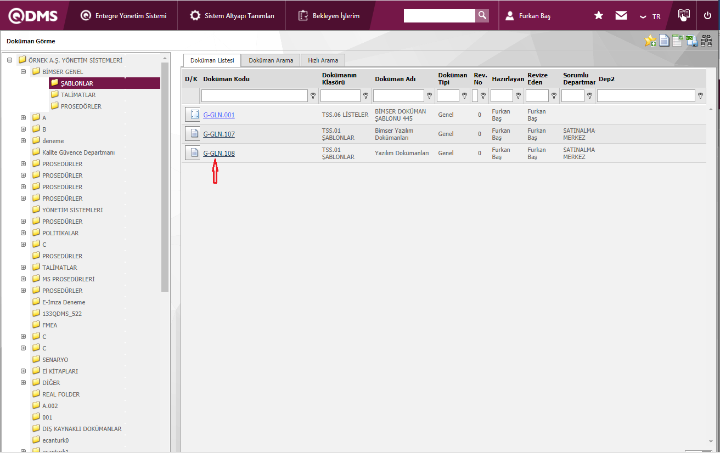The image size is (720, 453).
Task: Select the E-İmza Deneme folder
Action: pos(64,302)
